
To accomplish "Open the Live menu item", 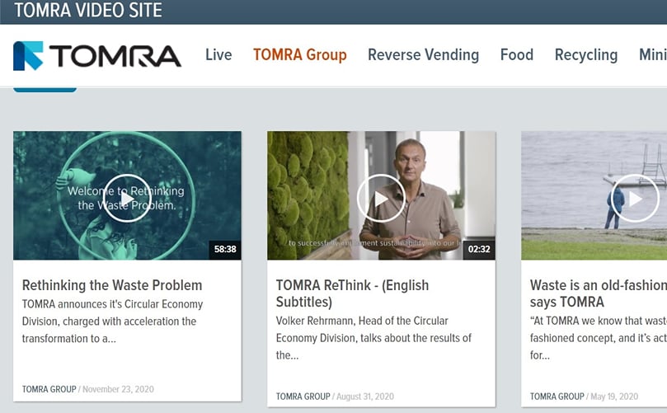I will (x=218, y=55).
